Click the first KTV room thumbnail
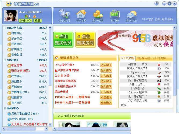 pyautogui.click(x=70, y=124)
